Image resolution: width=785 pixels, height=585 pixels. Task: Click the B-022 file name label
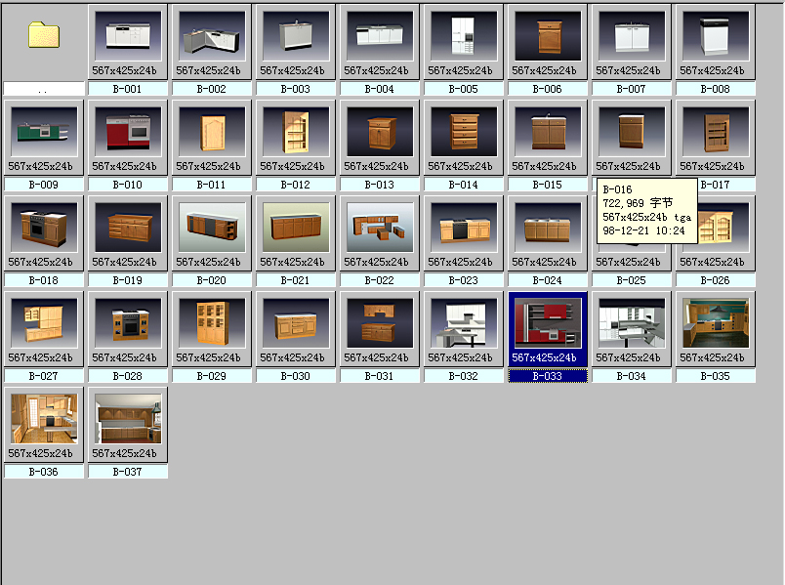[x=380, y=280]
